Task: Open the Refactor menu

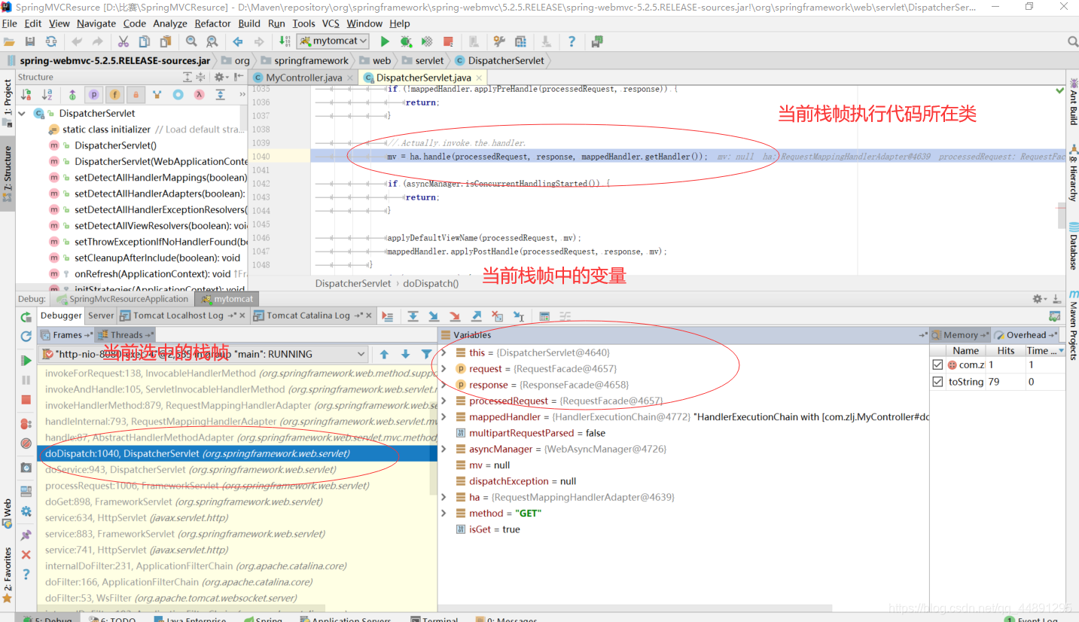Action: point(213,23)
